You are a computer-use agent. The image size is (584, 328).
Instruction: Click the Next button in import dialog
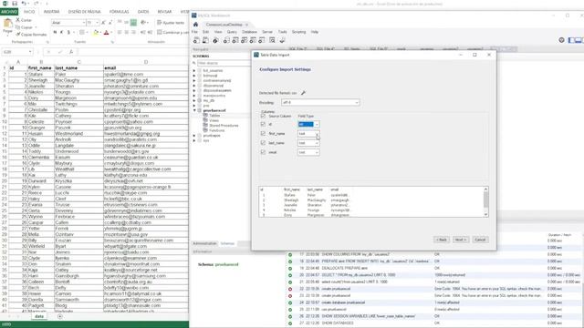460,240
